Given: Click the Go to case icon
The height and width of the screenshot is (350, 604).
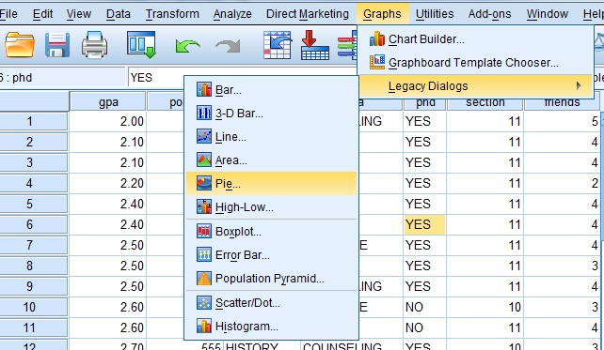Looking at the screenshot, I should click(x=277, y=45).
